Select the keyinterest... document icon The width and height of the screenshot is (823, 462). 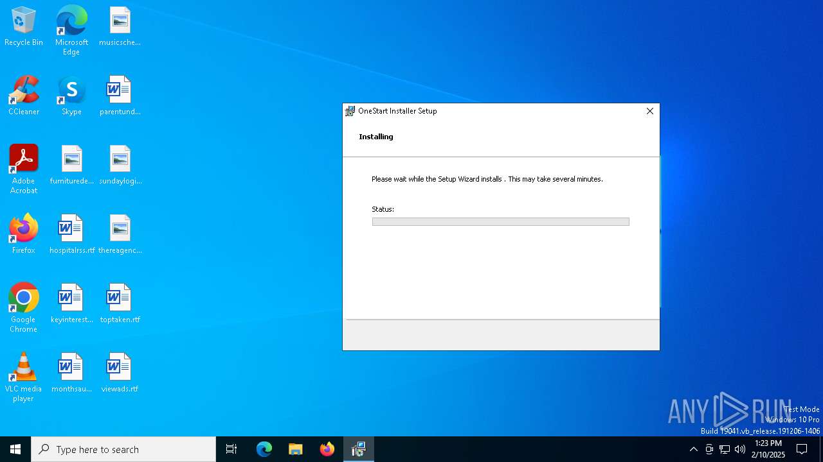click(71, 304)
